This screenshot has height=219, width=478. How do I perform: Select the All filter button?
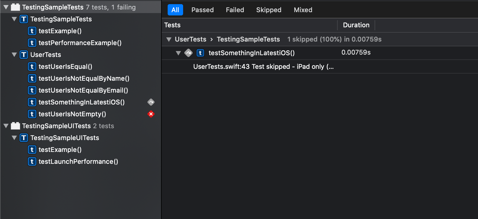(x=175, y=10)
